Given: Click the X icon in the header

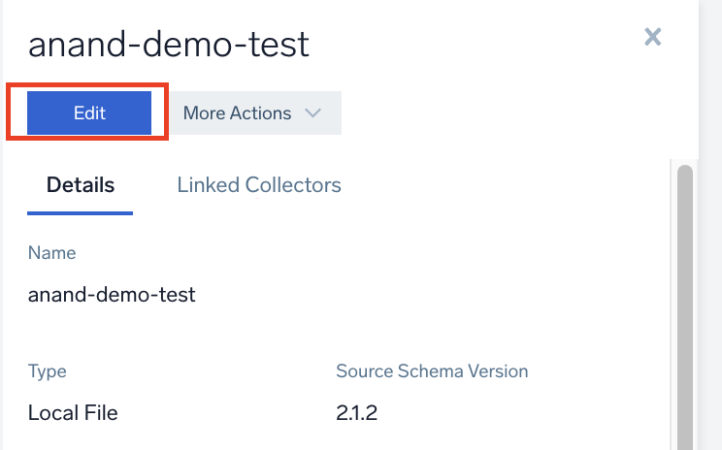Looking at the screenshot, I should (653, 38).
